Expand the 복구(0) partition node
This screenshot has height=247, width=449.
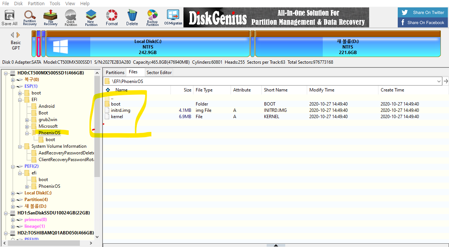click(x=13, y=80)
